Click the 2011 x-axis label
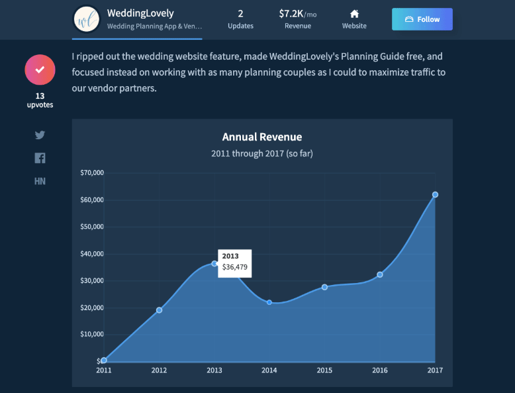Screen dimensions: 515x393 pyautogui.click(x=104, y=370)
